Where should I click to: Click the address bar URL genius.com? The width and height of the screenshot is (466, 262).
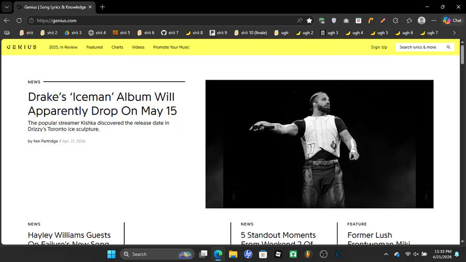click(x=56, y=21)
